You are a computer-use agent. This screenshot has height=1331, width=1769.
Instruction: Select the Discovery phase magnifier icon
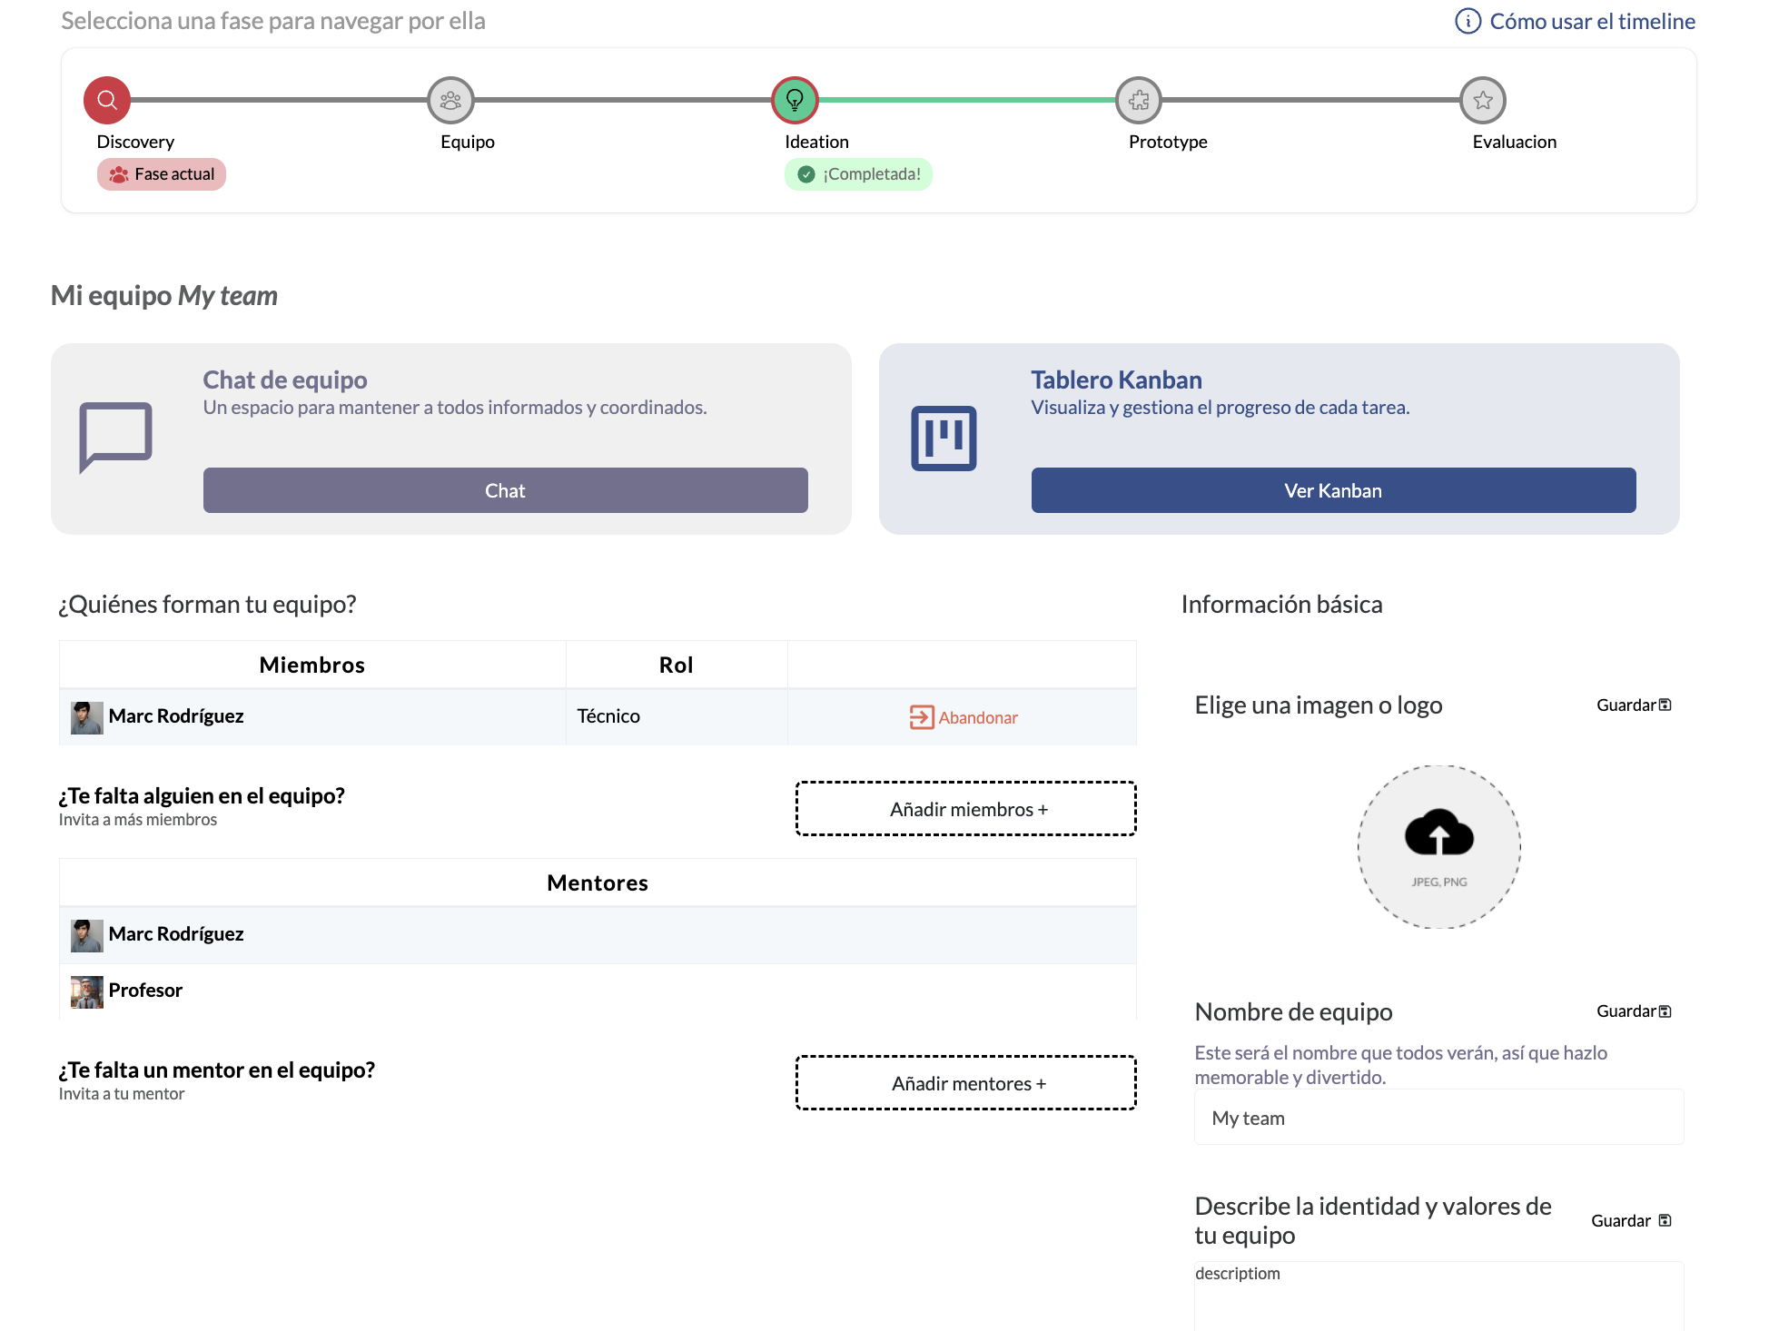(x=107, y=100)
